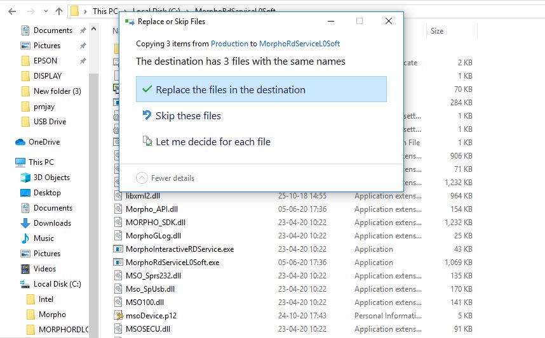Open 3D Objects under This PC
This screenshot has height=338, width=545.
(x=51, y=178)
